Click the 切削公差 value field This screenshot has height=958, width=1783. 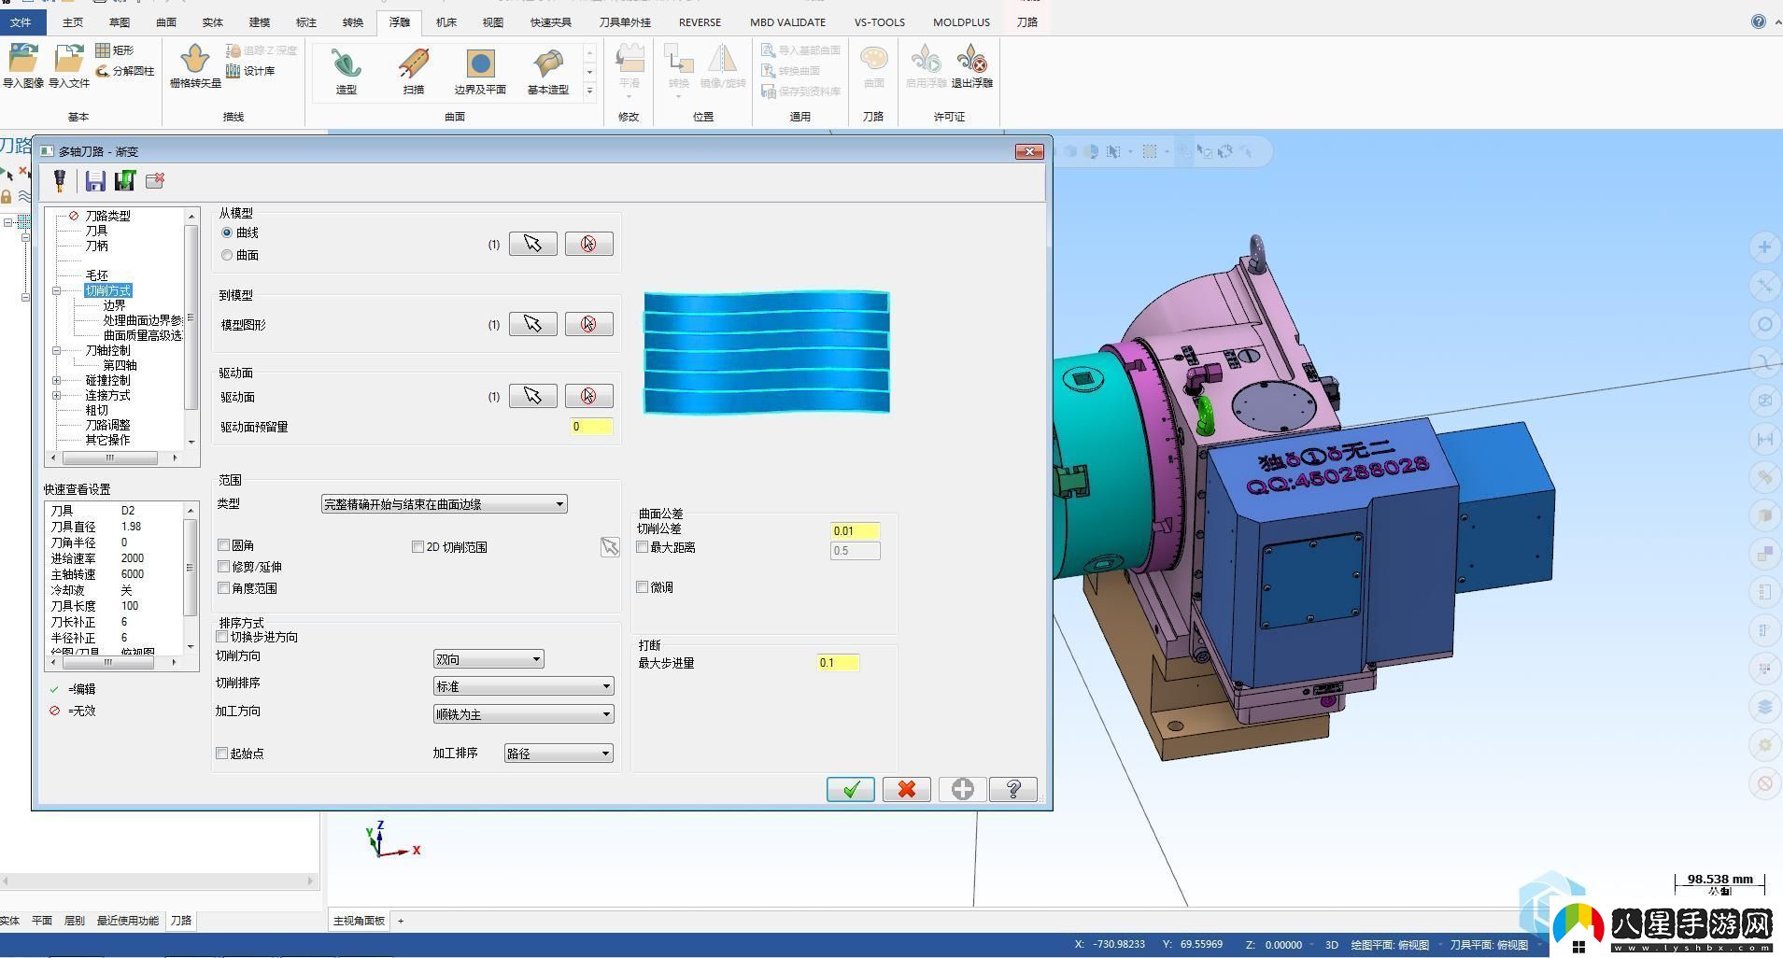click(x=855, y=530)
